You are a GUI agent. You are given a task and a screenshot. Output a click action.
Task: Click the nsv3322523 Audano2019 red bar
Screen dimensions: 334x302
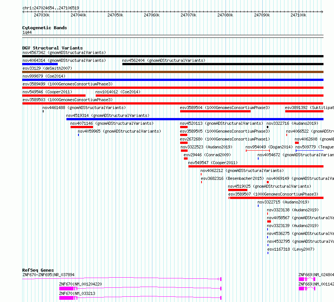click(184, 151)
